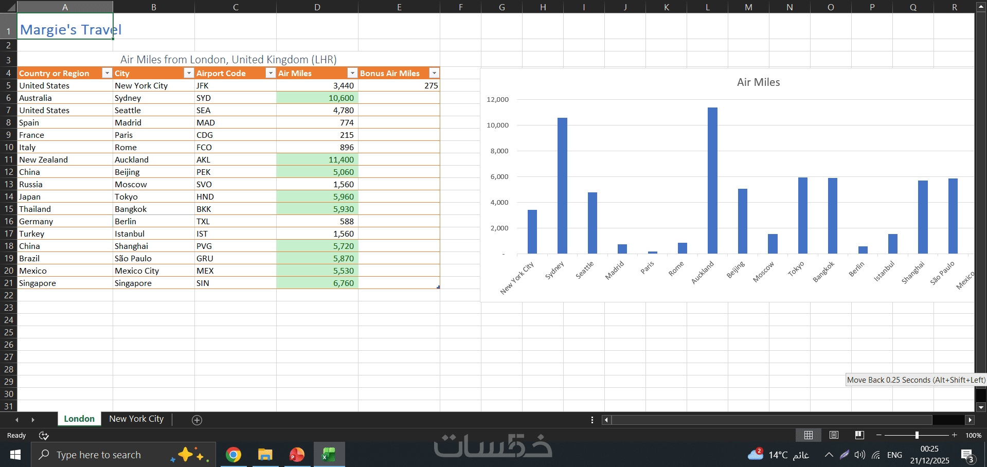Viewport: 987px width, 467px height.
Task: Click the Auckland bar in chart
Action: 712,181
